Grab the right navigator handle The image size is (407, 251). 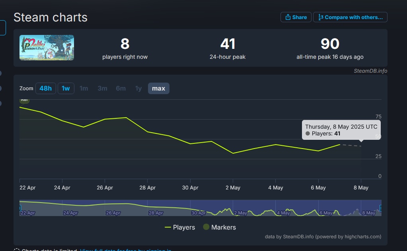[380, 208]
